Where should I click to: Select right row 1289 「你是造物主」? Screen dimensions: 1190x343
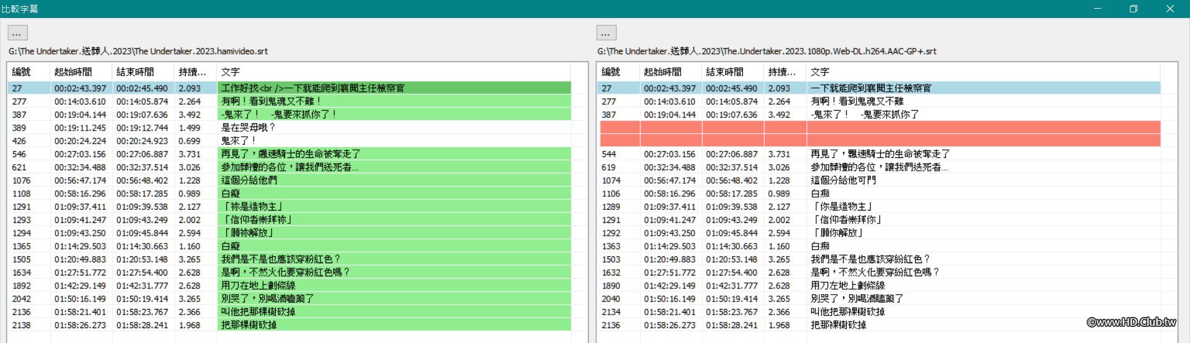coord(842,207)
